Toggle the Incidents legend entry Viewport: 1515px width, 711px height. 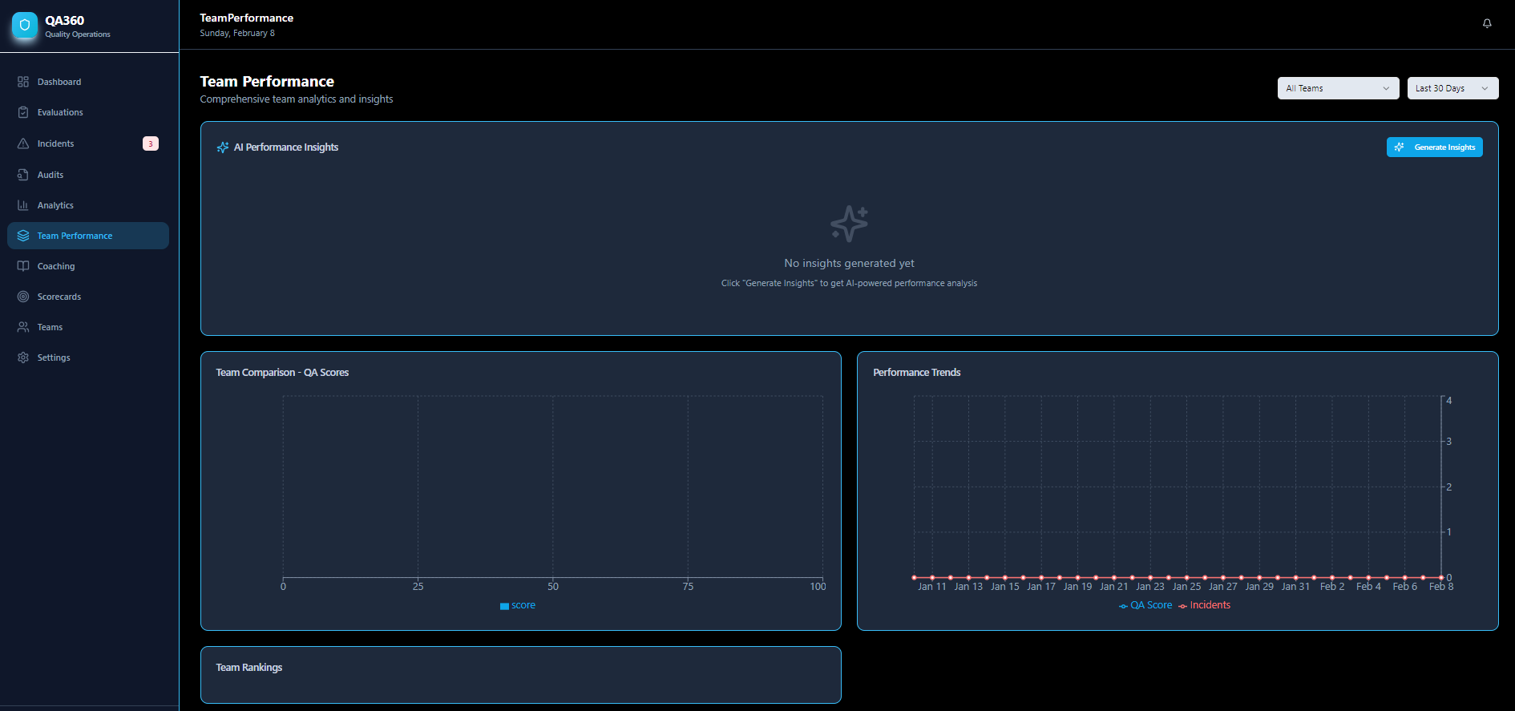[x=1204, y=605]
